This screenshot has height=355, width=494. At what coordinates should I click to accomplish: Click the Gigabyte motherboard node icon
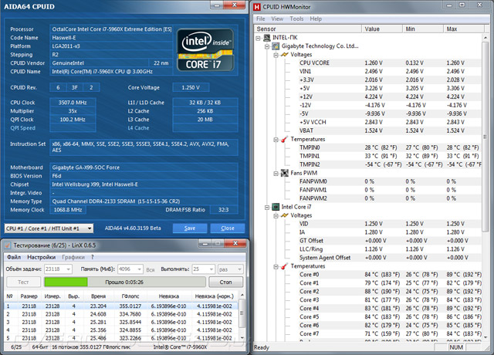(x=276, y=46)
